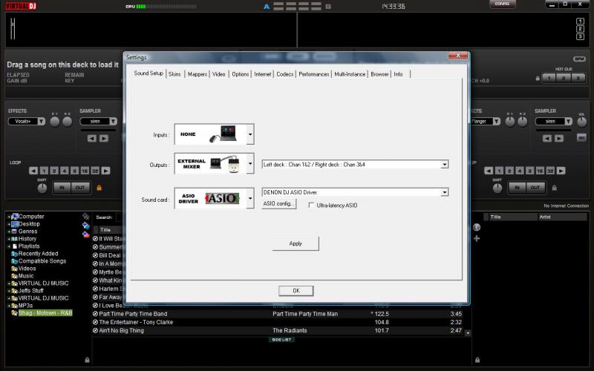The image size is (594, 371).
Task: Halve left deck loop with left arrow
Action: [x=33, y=171]
